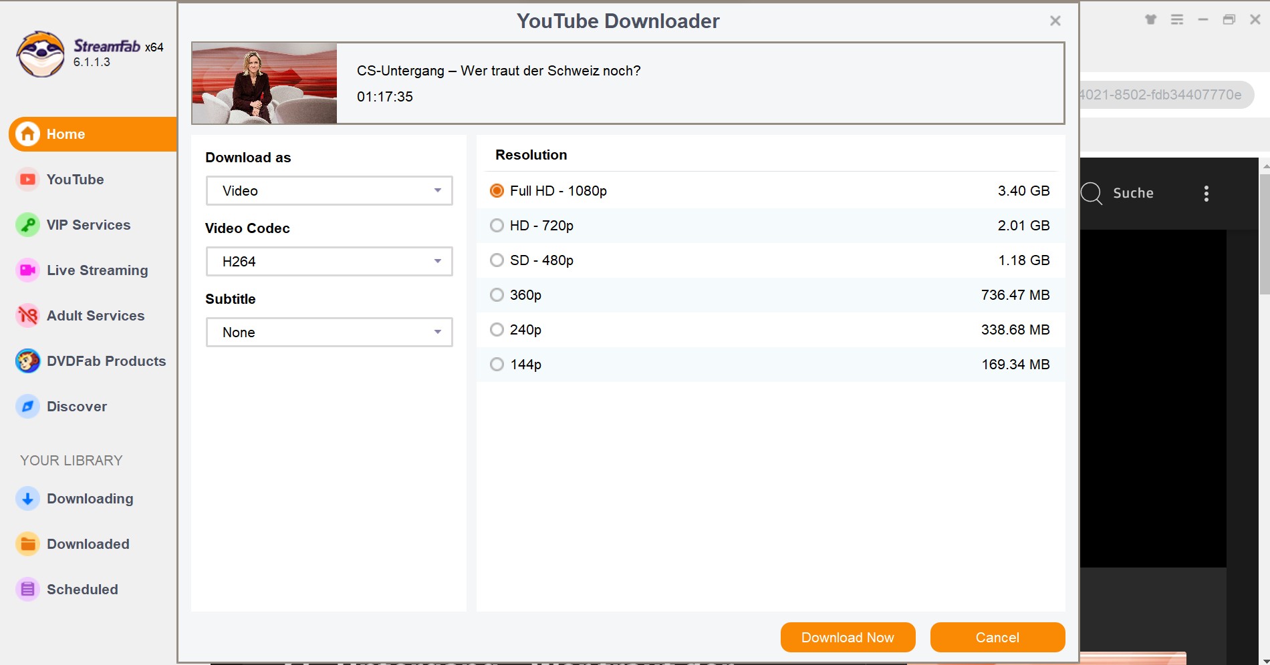Click the 1.18 GB file size
Image resolution: width=1270 pixels, height=665 pixels.
(x=1023, y=260)
